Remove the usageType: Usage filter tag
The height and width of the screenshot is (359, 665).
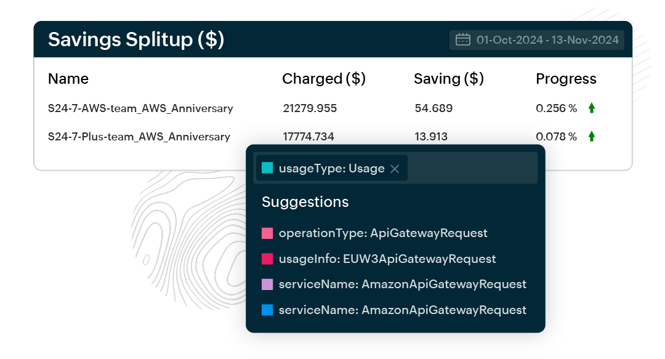(395, 169)
